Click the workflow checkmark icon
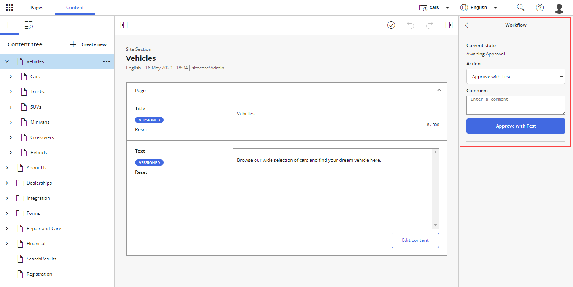This screenshot has height=287, width=573. 391,25
